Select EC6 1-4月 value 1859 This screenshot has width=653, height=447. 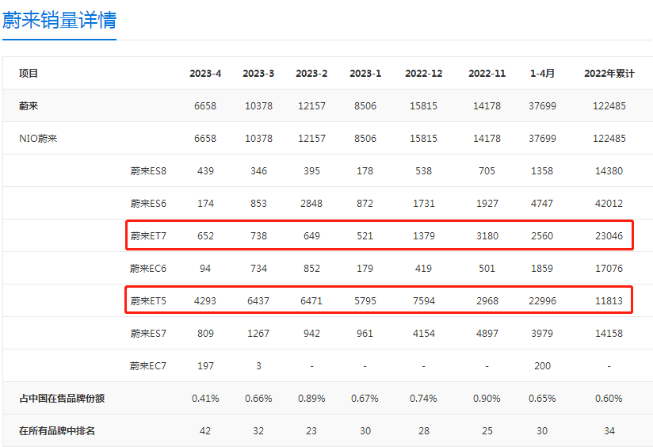coord(542,269)
